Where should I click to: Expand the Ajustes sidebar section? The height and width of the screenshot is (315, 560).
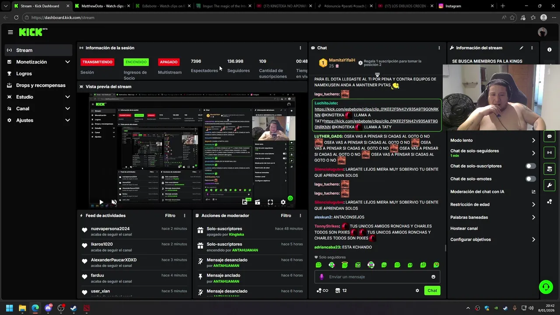(x=38, y=120)
